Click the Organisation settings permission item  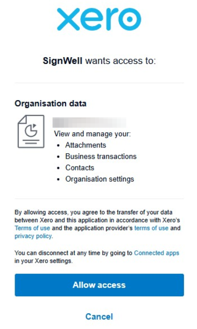coord(100,179)
